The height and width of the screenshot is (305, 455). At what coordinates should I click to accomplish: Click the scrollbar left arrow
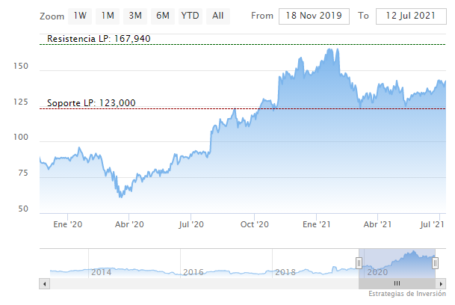coord(44,284)
